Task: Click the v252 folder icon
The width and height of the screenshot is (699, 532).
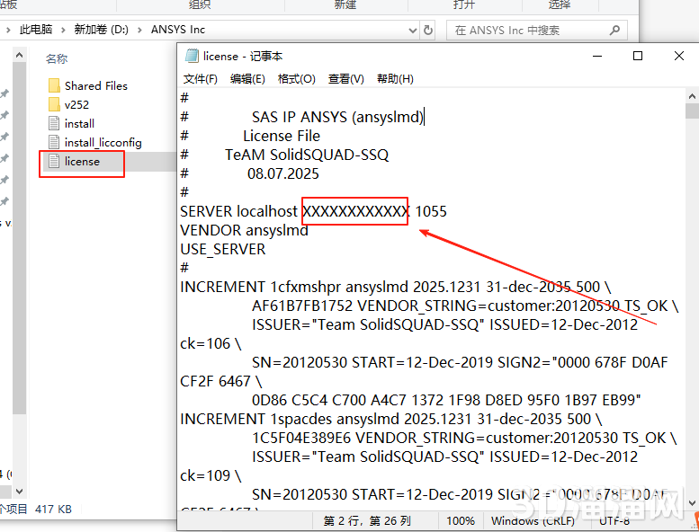Action: pos(53,105)
